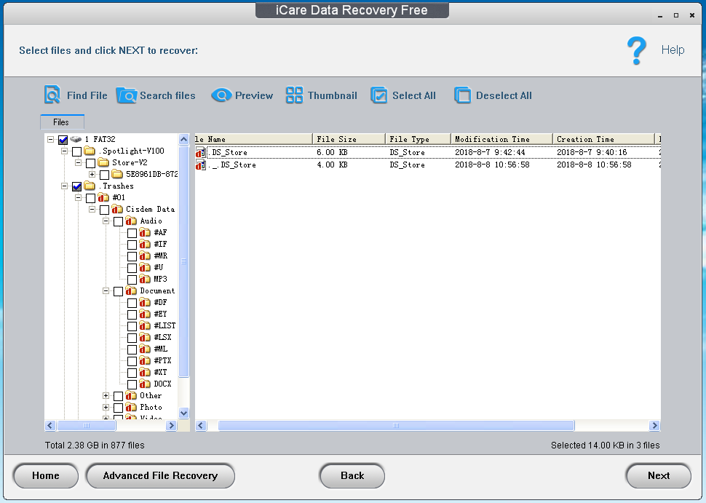Check the Cisdem Data checkbox
706x503 pixels.
[x=106, y=209]
